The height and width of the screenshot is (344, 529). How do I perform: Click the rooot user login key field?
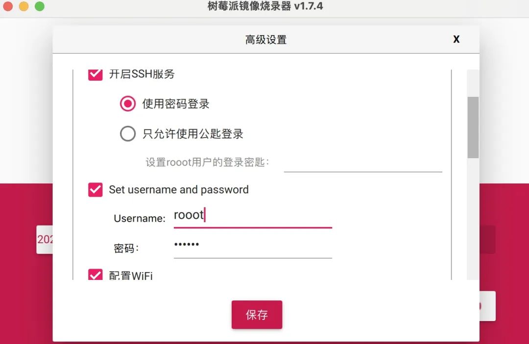pos(362,163)
